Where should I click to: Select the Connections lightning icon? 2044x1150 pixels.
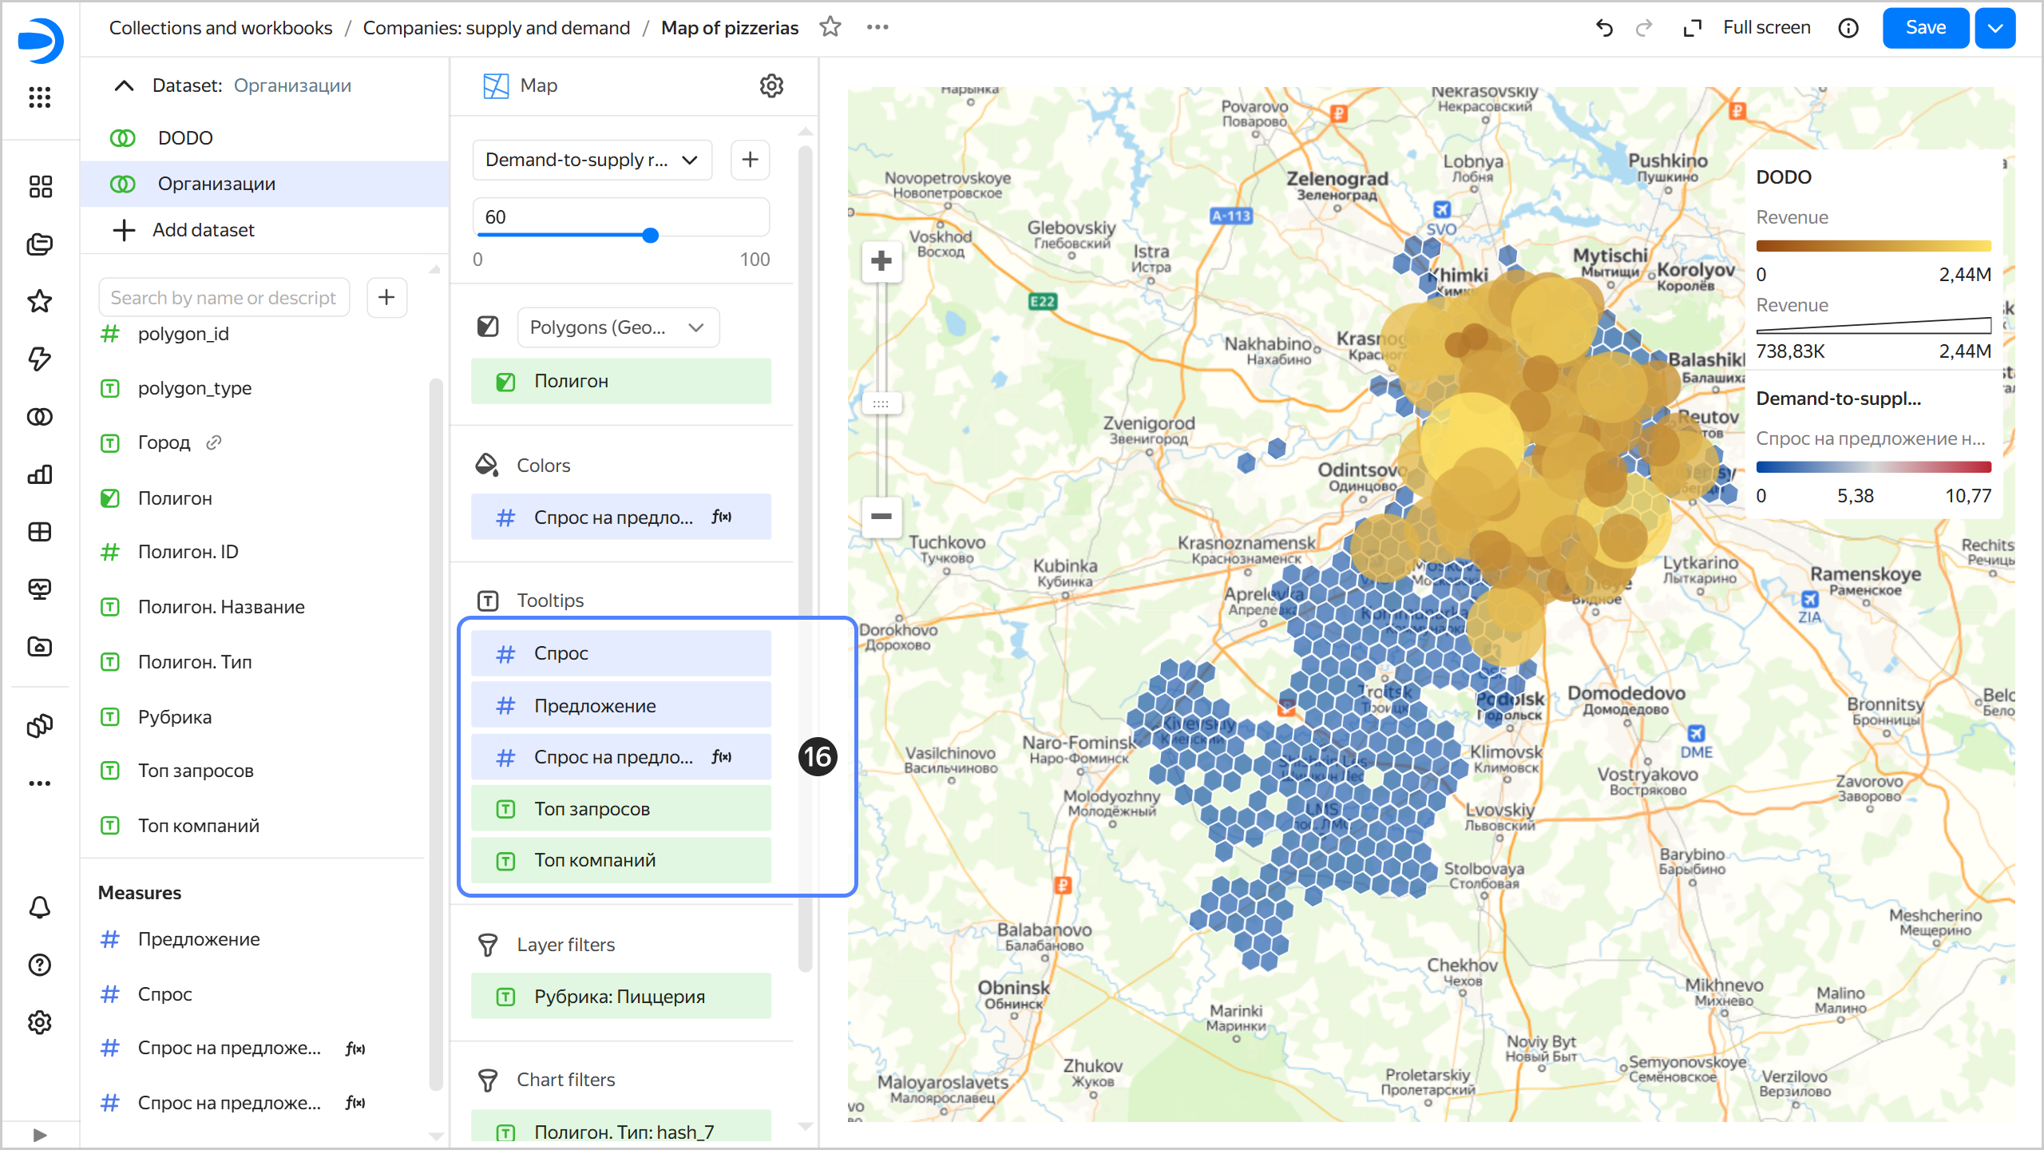(40, 360)
